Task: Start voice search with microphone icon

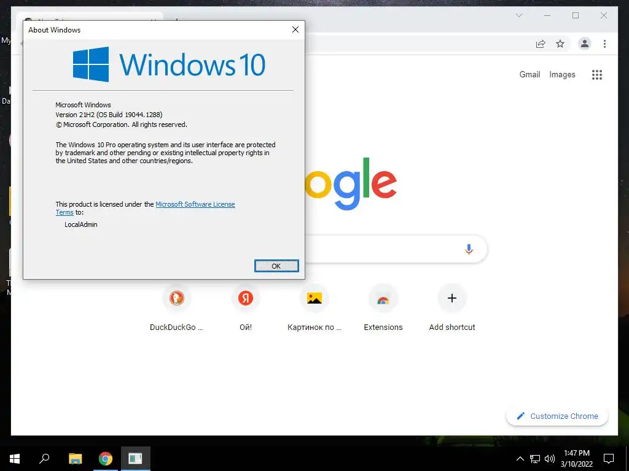Action: (x=469, y=249)
